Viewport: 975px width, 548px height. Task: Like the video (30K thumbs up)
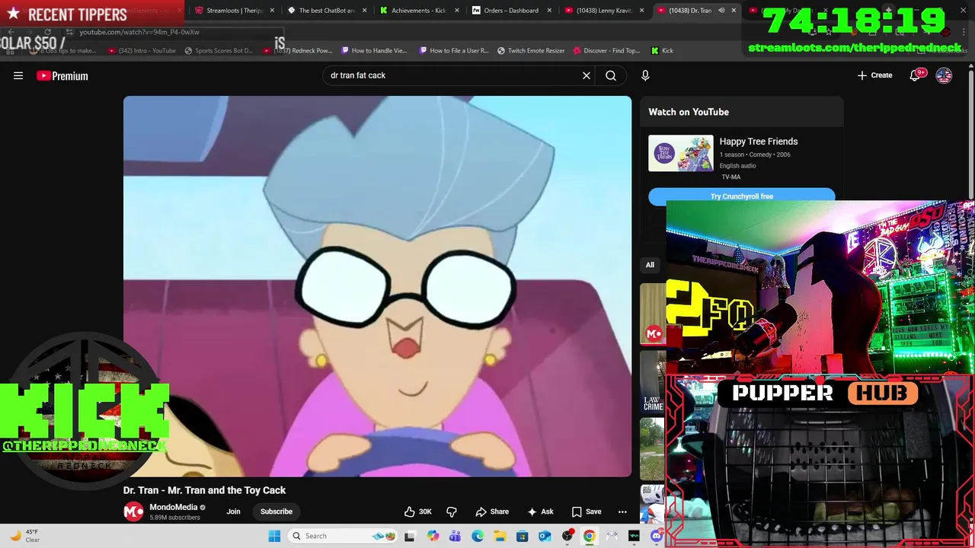(x=417, y=511)
